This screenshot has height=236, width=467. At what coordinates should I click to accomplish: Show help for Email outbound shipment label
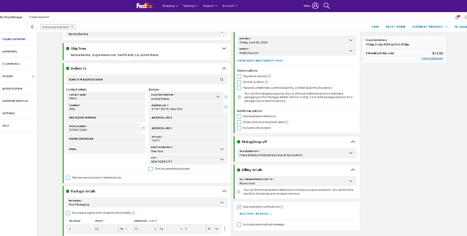(x=287, y=122)
